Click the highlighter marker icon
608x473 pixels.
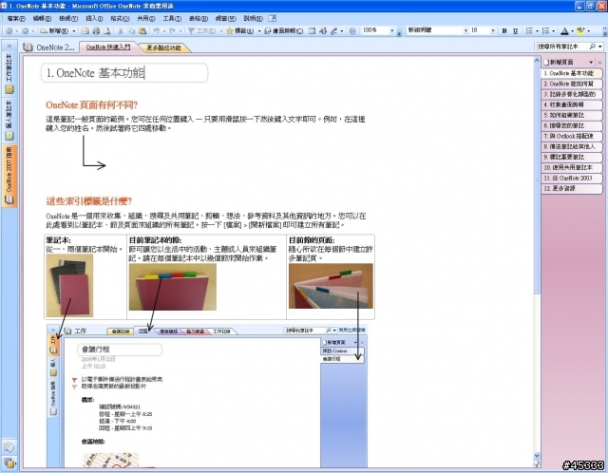(580, 30)
